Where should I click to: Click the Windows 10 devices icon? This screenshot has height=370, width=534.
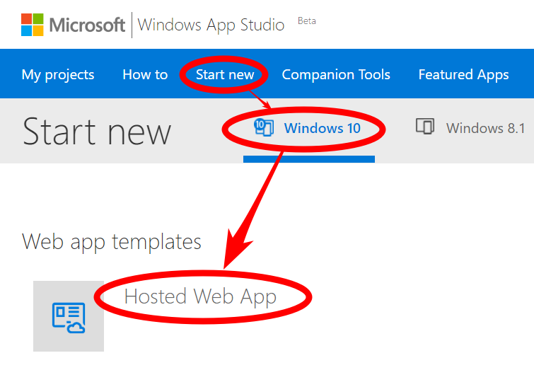coord(264,127)
